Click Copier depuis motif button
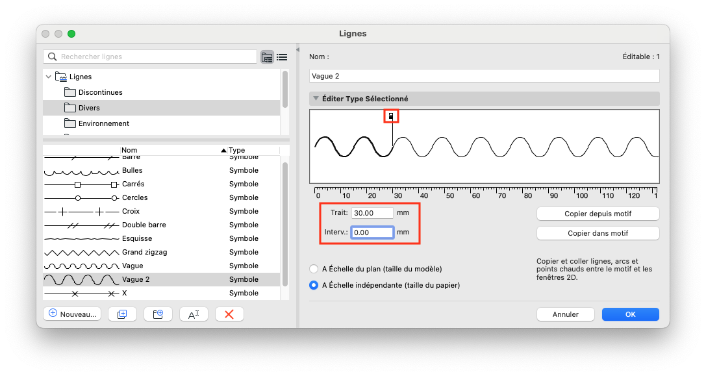Viewport: 706px width, 376px height. (598, 214)
